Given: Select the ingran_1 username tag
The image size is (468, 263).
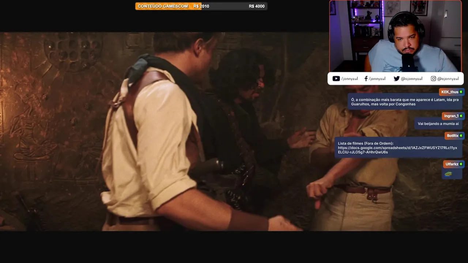Looking at the screenshot, I should coord(453,116).
